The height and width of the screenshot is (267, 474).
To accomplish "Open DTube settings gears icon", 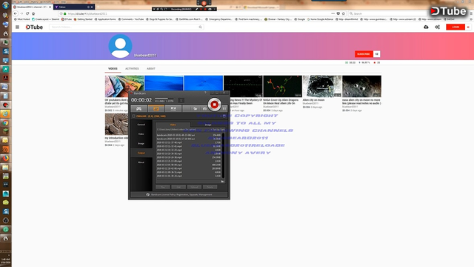I will coord(438,27).
